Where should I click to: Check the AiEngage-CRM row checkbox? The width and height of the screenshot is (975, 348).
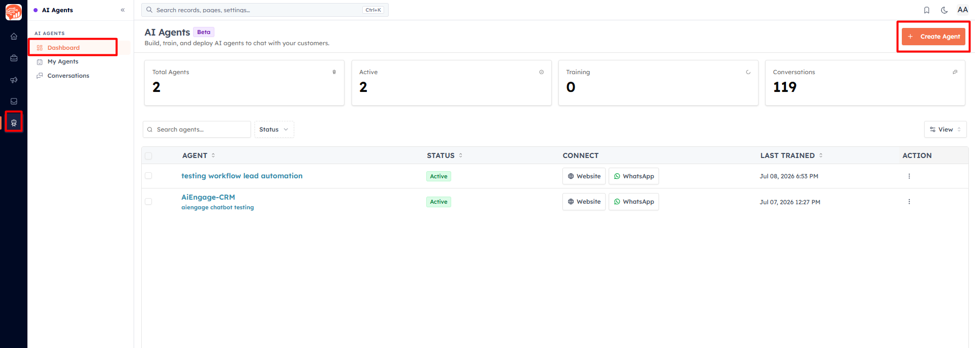(x=148, y=202)
